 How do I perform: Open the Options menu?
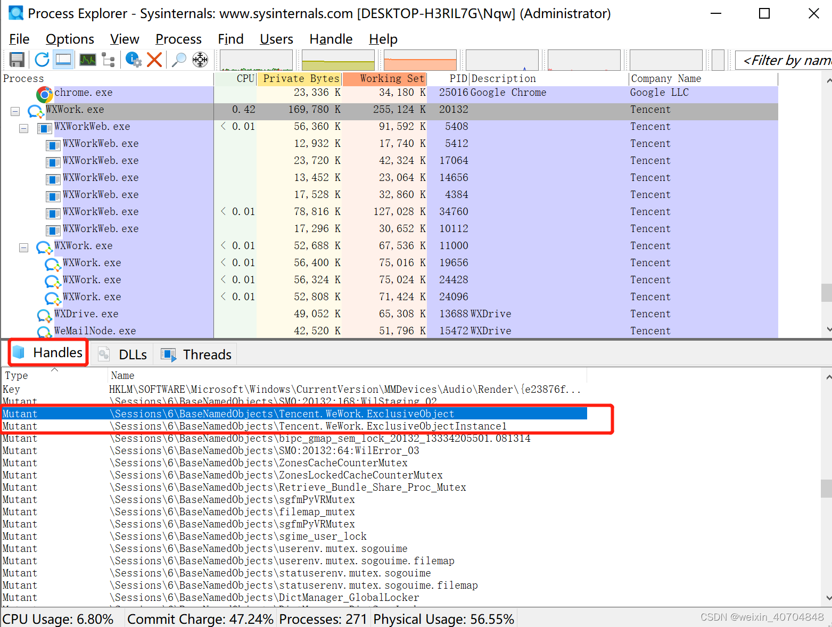70,39
